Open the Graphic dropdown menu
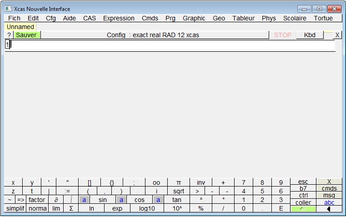Screen dimensions: 346x217 tap(194, 19)
